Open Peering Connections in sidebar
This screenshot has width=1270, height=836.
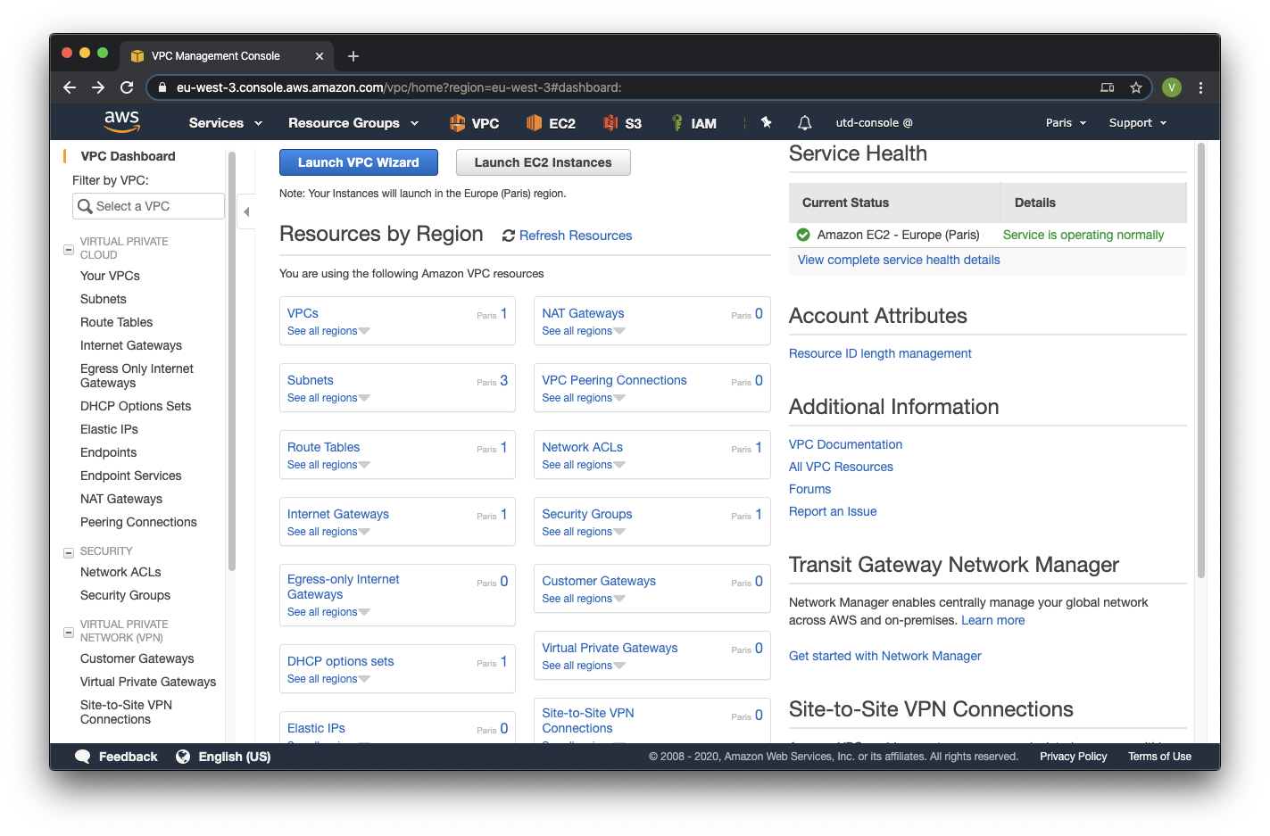pyautogui.click(x=138, y=522)
